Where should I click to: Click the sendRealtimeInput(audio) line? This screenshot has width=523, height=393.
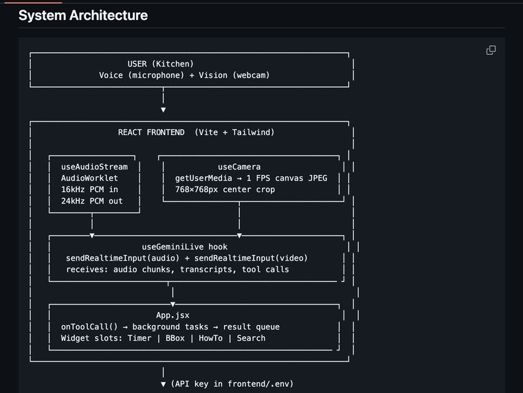pyautogui.click(x=187, y=259)
